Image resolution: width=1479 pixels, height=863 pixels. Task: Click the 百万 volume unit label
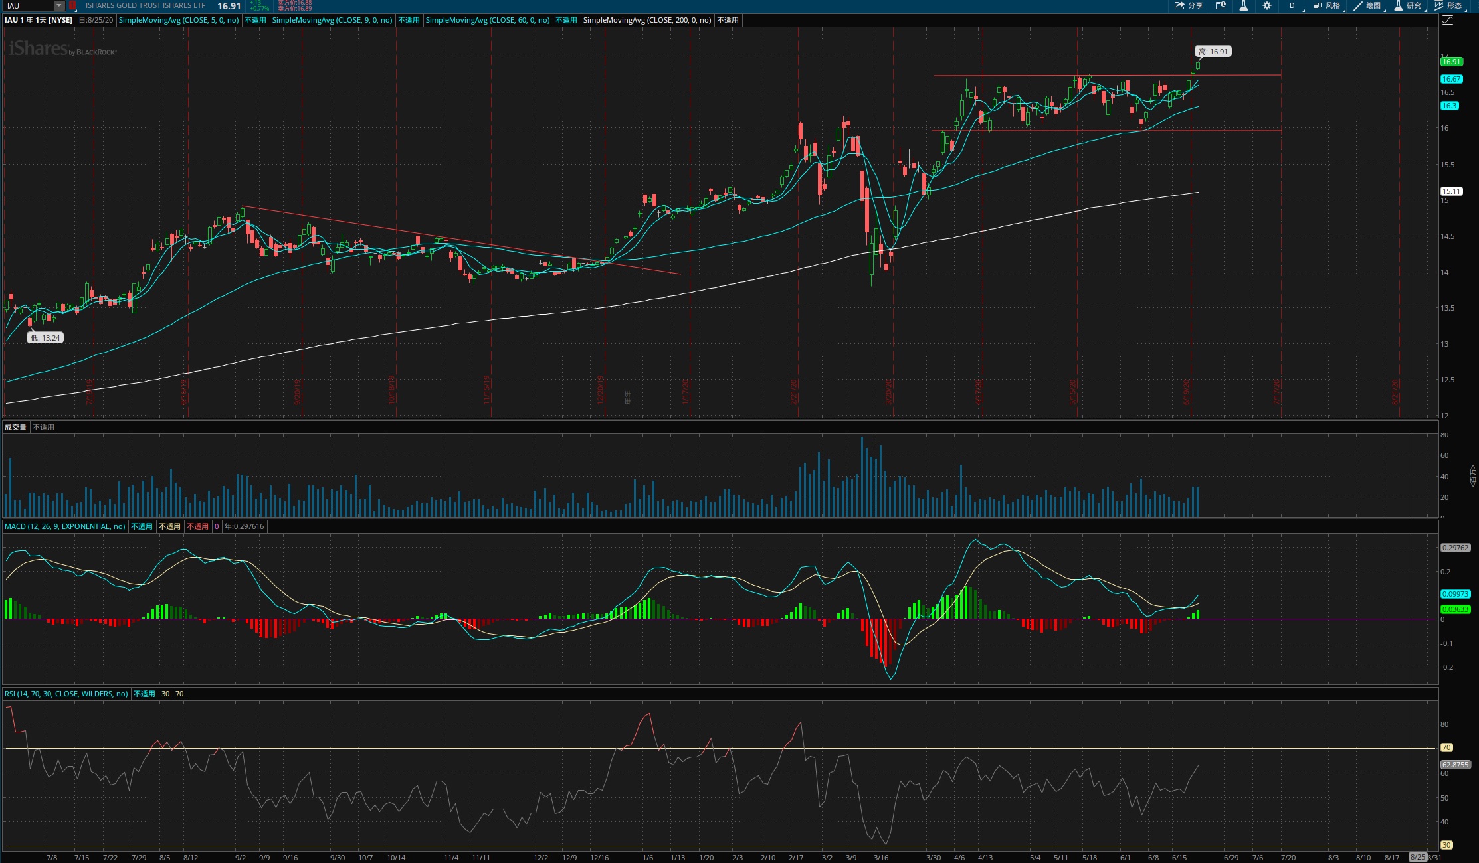tap(1473, 475)
